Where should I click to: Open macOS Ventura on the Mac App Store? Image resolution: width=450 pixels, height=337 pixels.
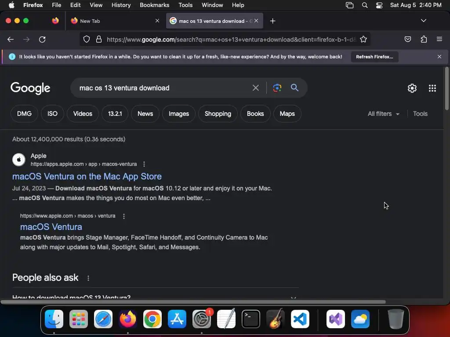click(87, 176)
